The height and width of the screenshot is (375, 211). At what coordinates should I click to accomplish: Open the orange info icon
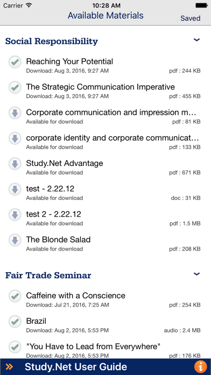(x=200, y=367)
